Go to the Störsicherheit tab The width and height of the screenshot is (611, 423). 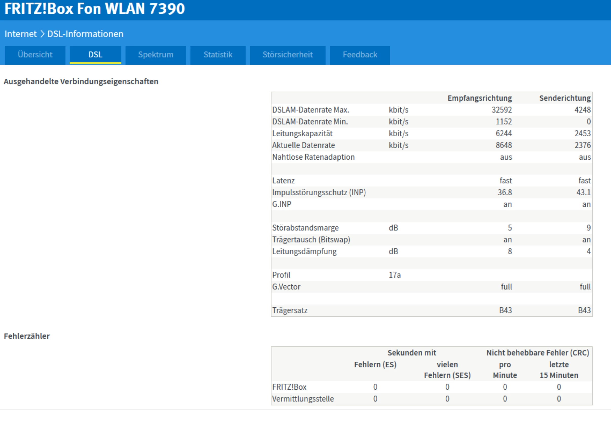pos(287,55)
